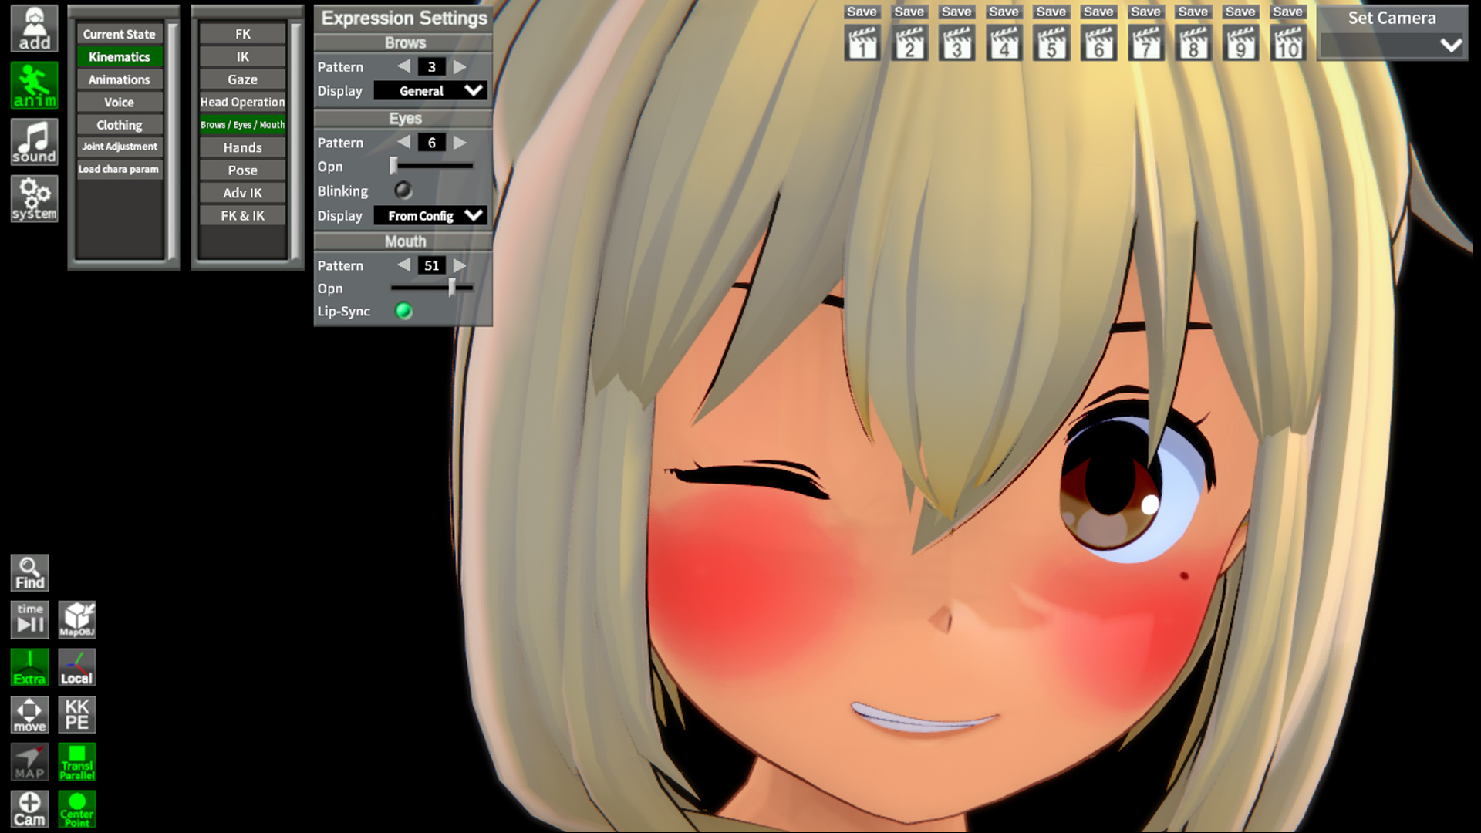Open the sound menu icon
The width and height of the screenshot is (1481, 833).
(x=34, y=142)
